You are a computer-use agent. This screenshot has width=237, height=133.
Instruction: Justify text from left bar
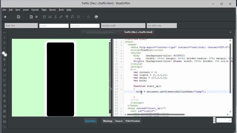click(4, 111)
